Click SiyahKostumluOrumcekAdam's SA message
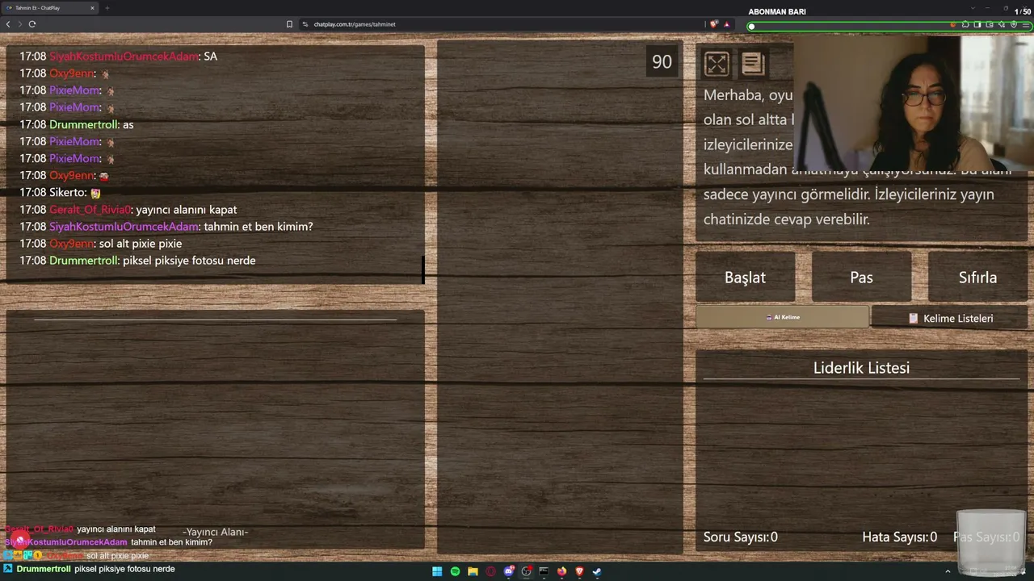 [118, 56]
